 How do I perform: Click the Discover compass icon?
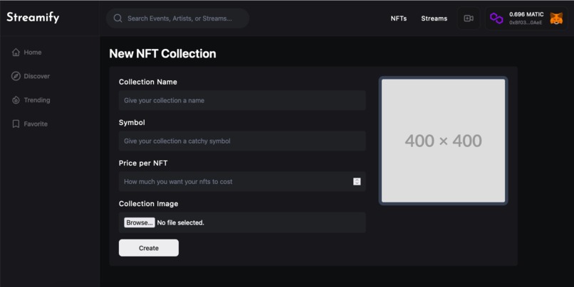16,76
